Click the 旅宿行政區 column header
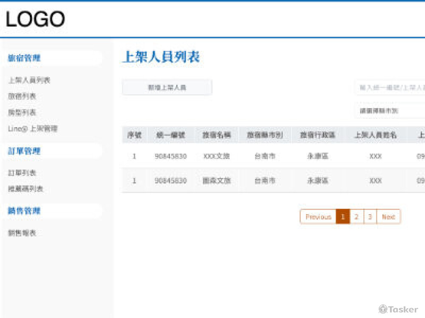 (x=317, y=135)
